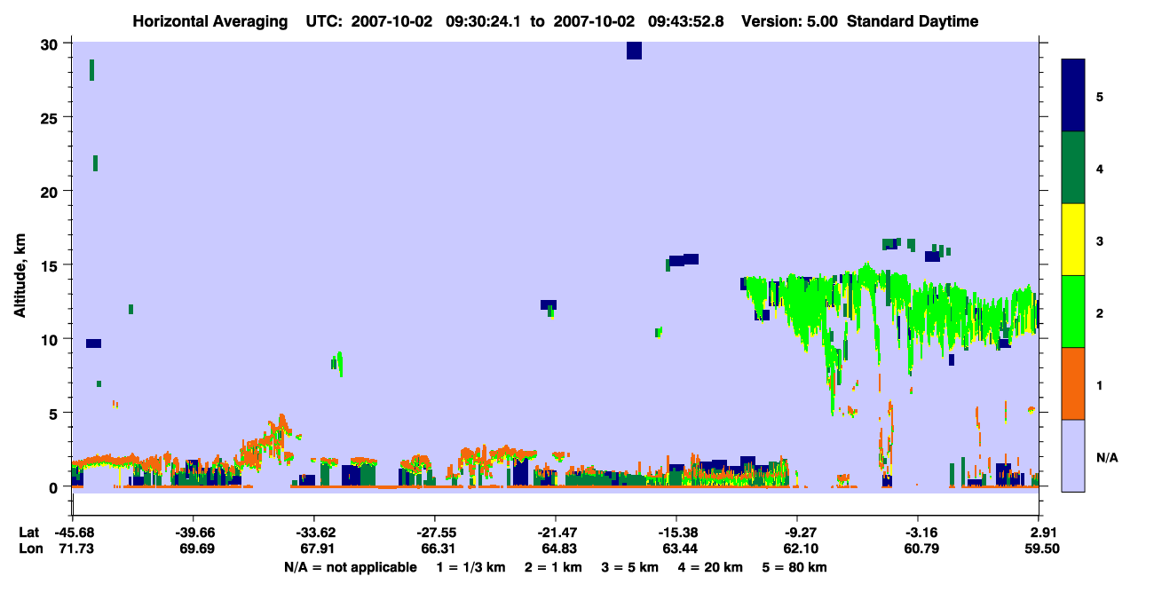Click the 30 km altitude tick label
Image resolution: width=1154 pixels, height=592 pixels.
coord(51,43)
